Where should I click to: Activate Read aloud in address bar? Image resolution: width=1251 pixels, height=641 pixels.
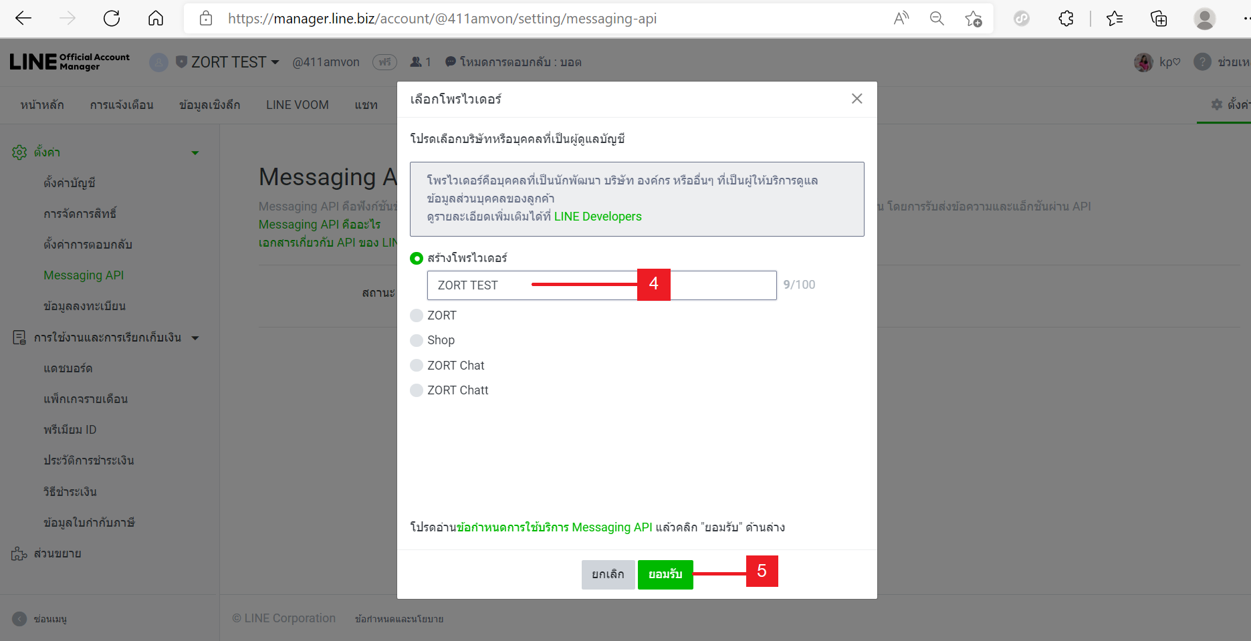901,19
